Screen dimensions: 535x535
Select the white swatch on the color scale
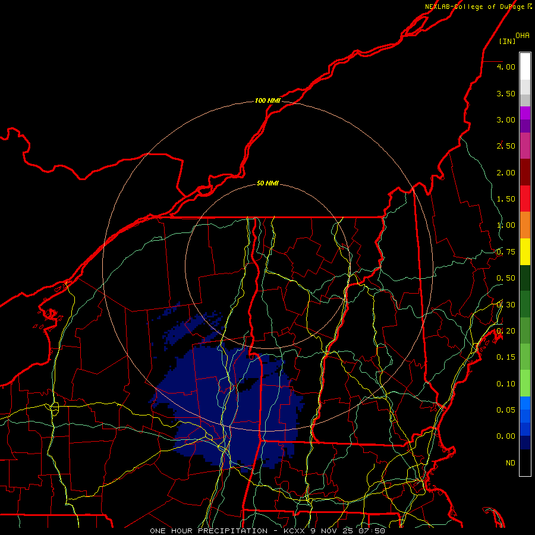[x=525, y=67]
